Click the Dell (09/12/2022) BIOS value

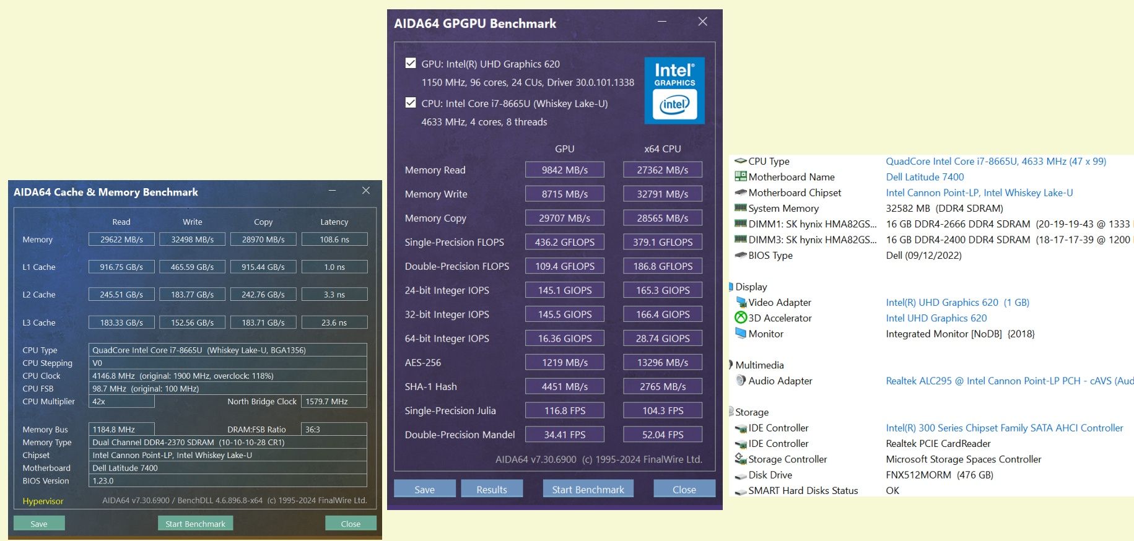point(923,255)
